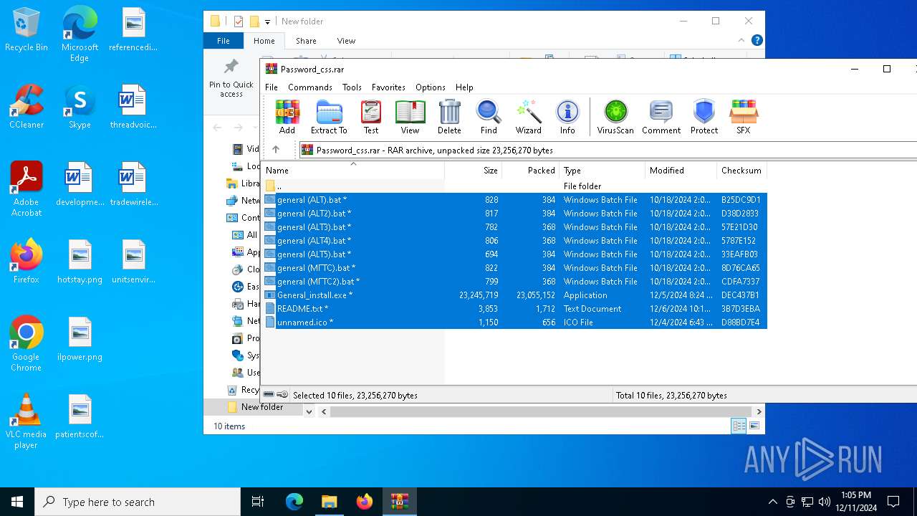Select file general (МГТС).bat
The image size is (917, 516).
[x=514, y=268]
